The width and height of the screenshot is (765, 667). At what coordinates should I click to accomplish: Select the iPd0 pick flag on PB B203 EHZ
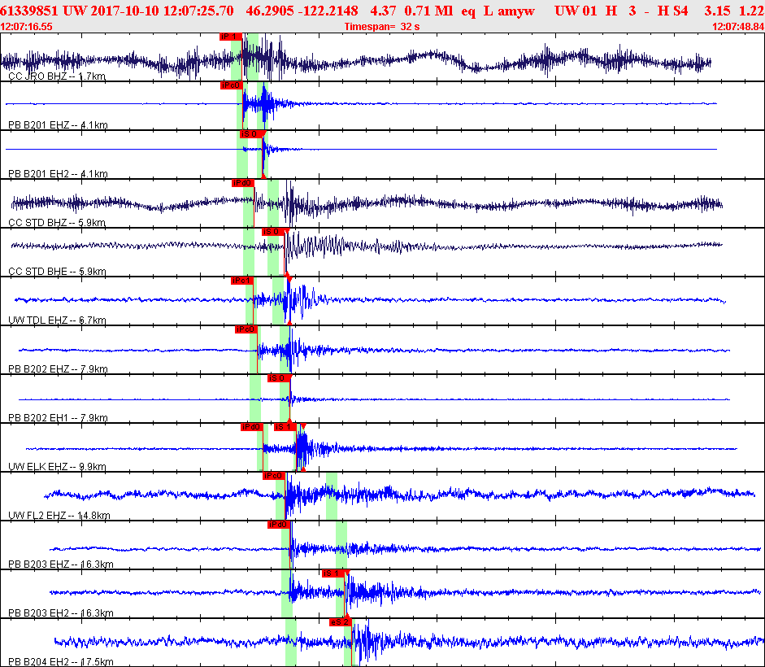tap(279, 525)
